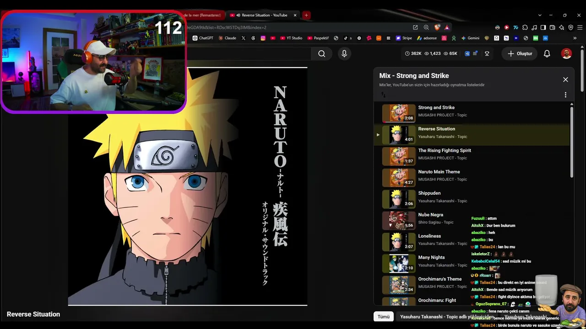Start voice search with the microphone icon
586x329 pixels.
click(344, 53)
